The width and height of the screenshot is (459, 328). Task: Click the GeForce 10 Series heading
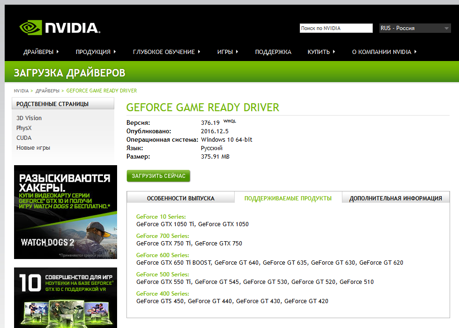click(161, 216)
